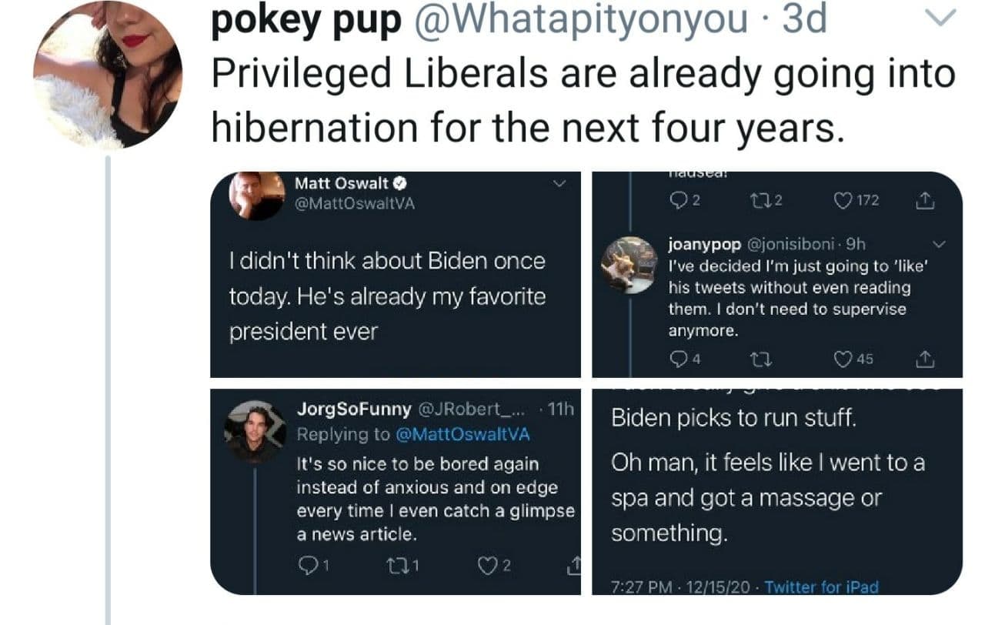
Task: Expand the pokey pup tweet options chevron
Action: click(x=939, y=17)
